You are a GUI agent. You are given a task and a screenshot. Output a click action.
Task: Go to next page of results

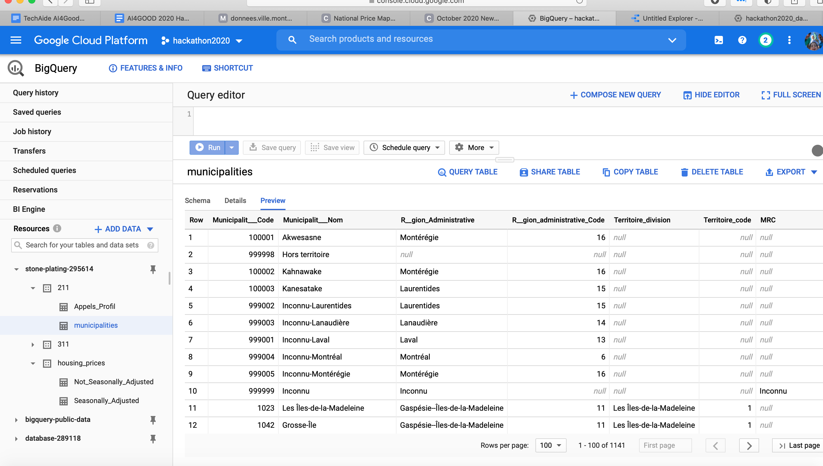tap(749, 445)
